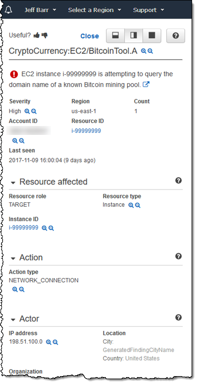
Task: Switch to full panel layout
Action: pos(152,35)
